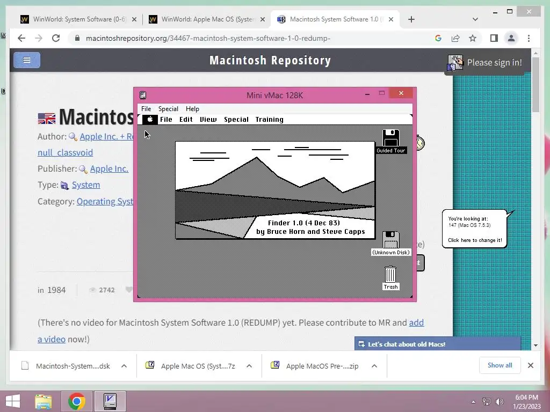This screenshot has width=550, height=412.
Task: Open Let's chat about old Macs
Action: click(x=437, y=344)
